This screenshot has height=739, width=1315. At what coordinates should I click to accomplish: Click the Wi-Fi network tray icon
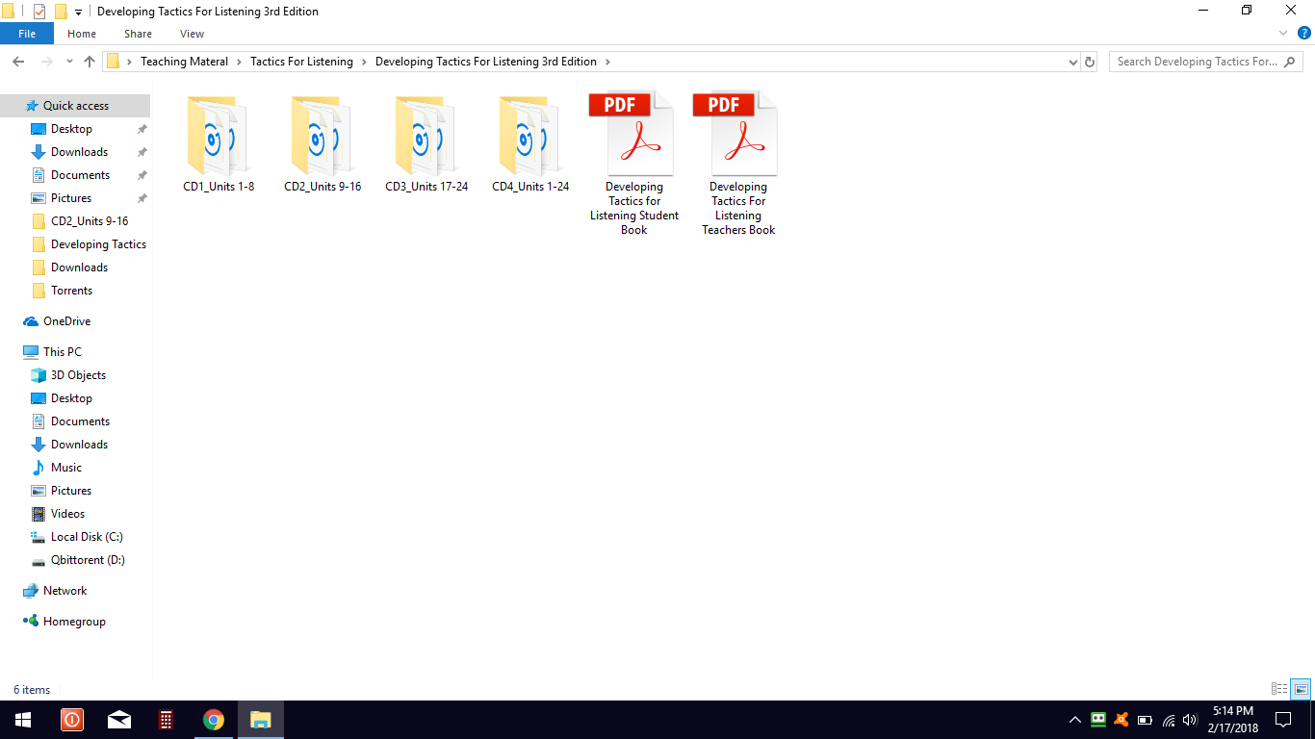(x=1168, y=720)
